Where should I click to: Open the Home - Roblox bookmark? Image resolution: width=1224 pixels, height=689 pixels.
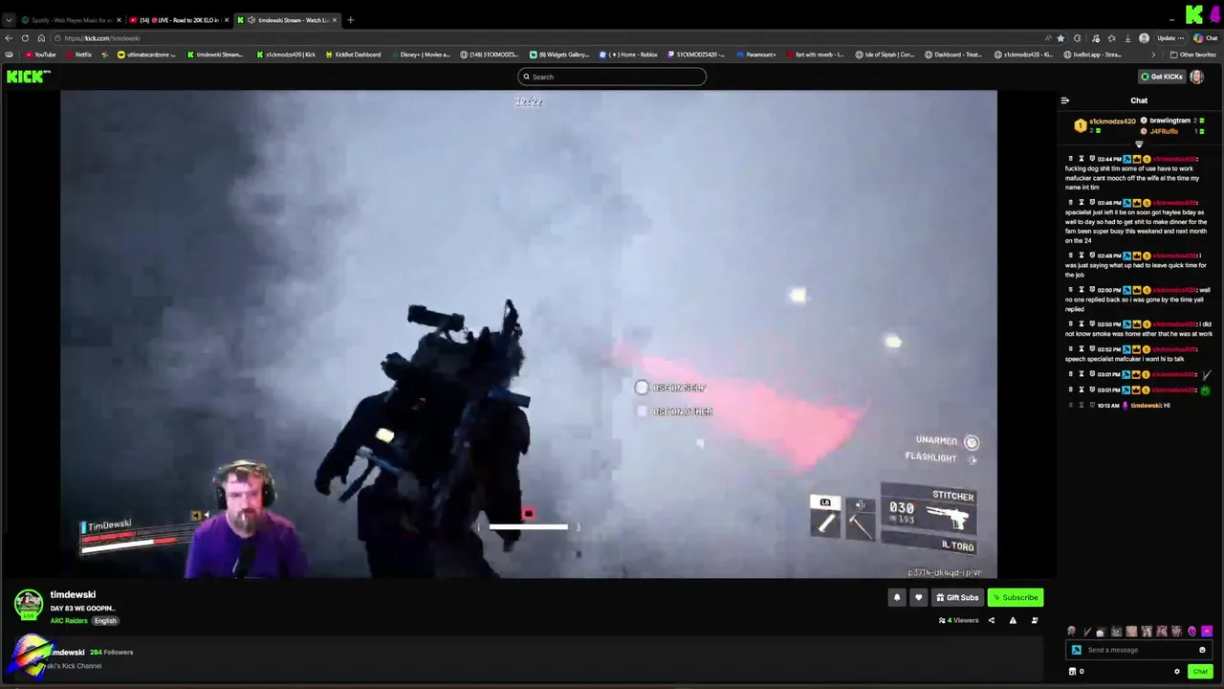628,55
